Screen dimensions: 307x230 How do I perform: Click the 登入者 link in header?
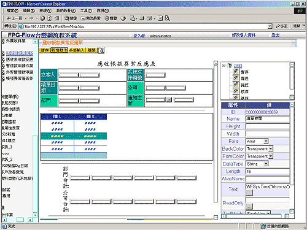(139, 36)
